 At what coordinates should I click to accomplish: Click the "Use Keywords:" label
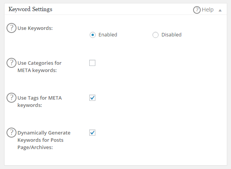(35, 29)
